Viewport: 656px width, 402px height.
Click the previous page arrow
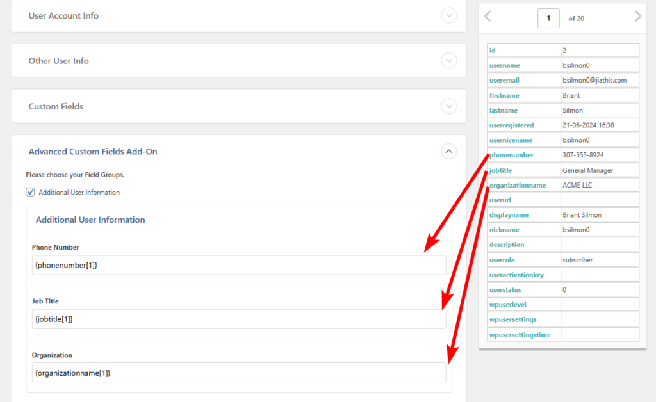488,17
